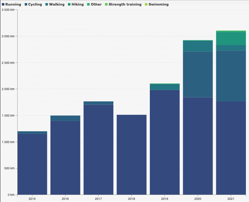Select the 2017 Running bar segment
The image size is (249, 202).
(98, 150)
